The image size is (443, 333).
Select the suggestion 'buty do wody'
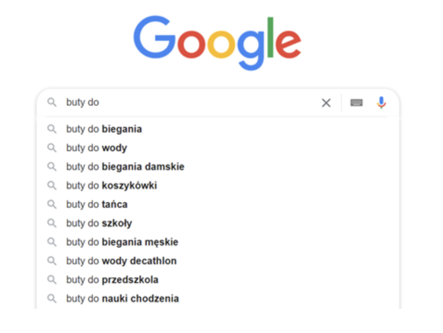point(97,147)
